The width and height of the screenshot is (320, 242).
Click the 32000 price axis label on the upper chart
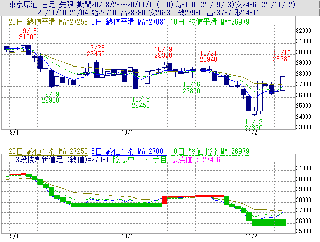(304, 31)
